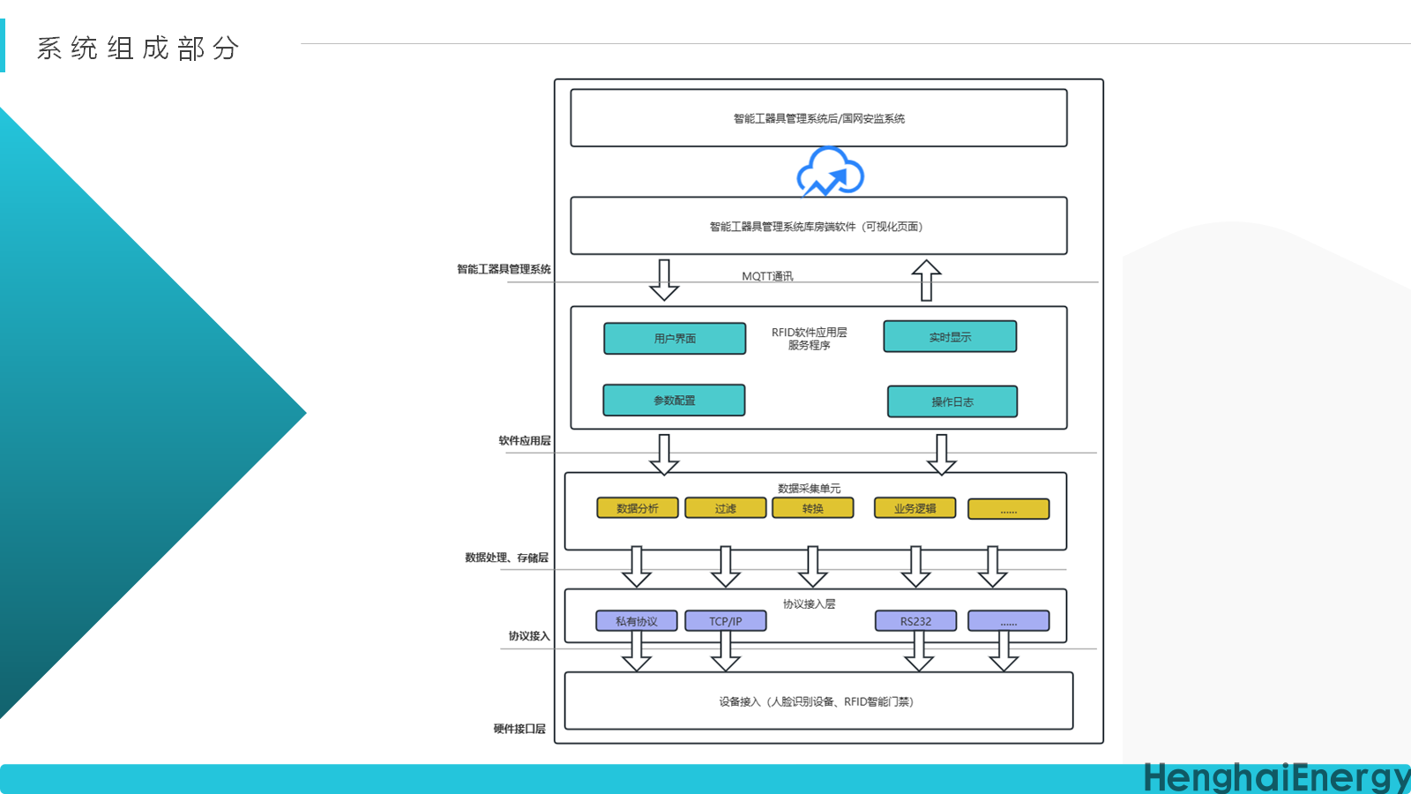
Task: Click the blue cloud upload icon
Action: pos(830,172)
